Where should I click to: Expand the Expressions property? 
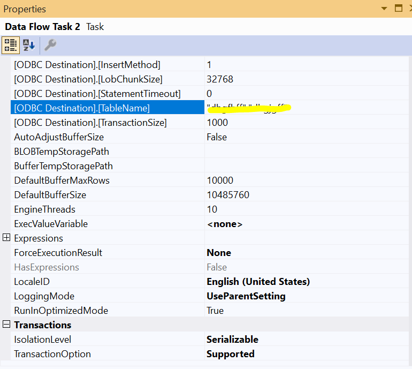(x=6, y=238)
